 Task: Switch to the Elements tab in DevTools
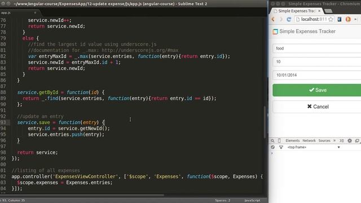coord(292,140)
